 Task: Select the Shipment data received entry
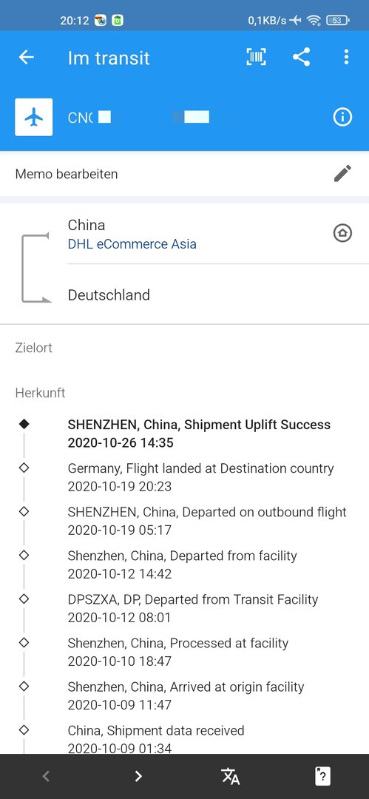156,739
